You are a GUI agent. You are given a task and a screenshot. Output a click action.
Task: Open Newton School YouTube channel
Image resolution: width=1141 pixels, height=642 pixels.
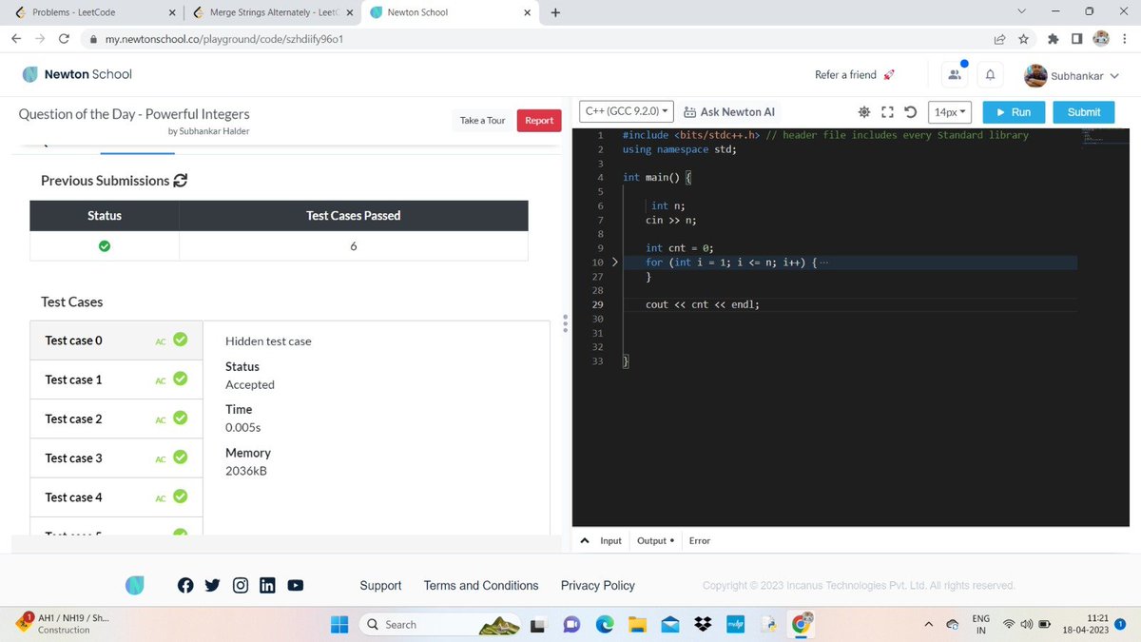(296, 586)
